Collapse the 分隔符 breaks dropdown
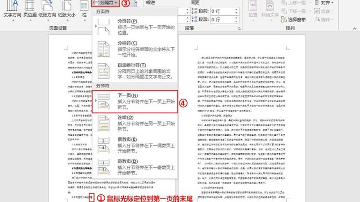 pyautogui.click(x=105, y=3)
